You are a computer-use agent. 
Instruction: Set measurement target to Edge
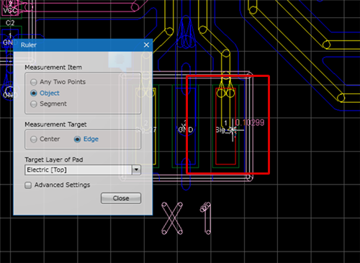[86, 139]
